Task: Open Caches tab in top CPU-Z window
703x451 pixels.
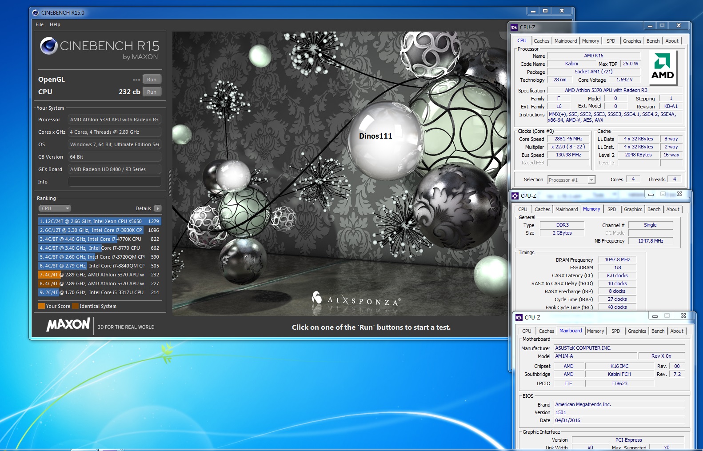Action: click(x=541, y=41)
